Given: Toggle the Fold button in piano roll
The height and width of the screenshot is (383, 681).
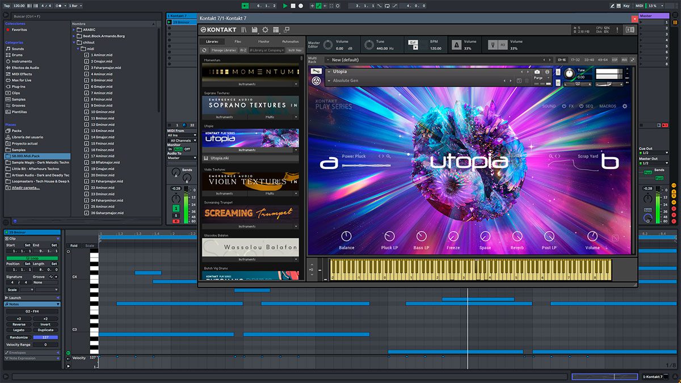Looking at the screenshot, I should tap(74, 246).
